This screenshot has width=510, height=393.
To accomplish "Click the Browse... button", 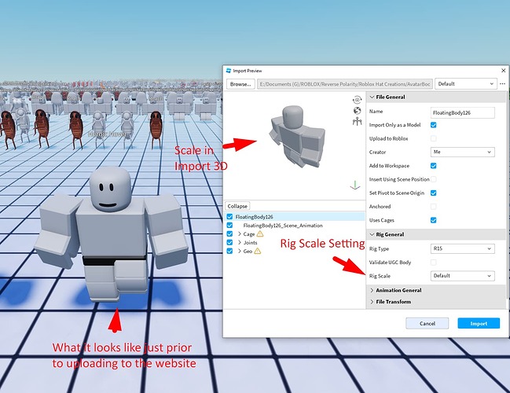I will [x=240, y=84].
